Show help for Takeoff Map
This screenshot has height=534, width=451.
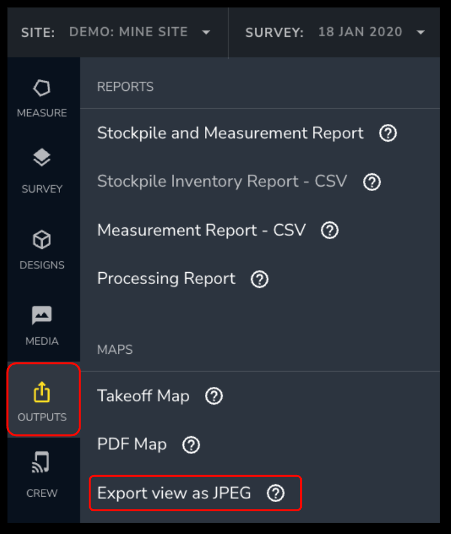click(214, 396)
